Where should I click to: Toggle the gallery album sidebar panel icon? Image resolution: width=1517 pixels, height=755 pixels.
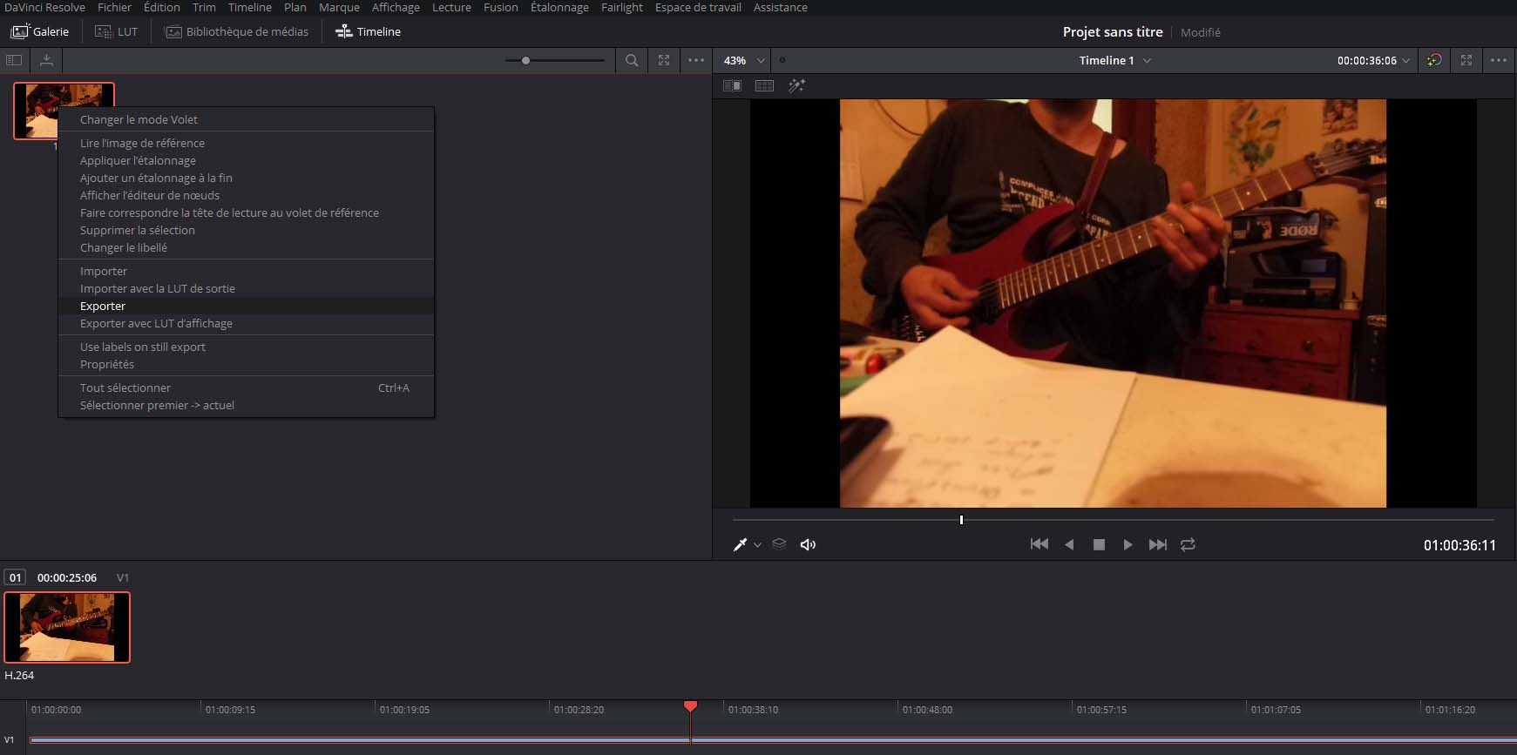[14, 60]
